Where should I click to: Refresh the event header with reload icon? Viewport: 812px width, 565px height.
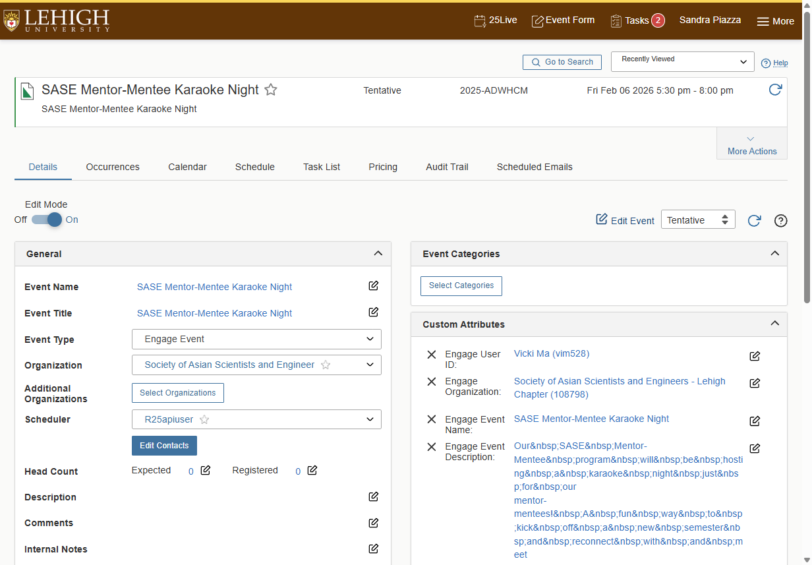tap(775, 90)
